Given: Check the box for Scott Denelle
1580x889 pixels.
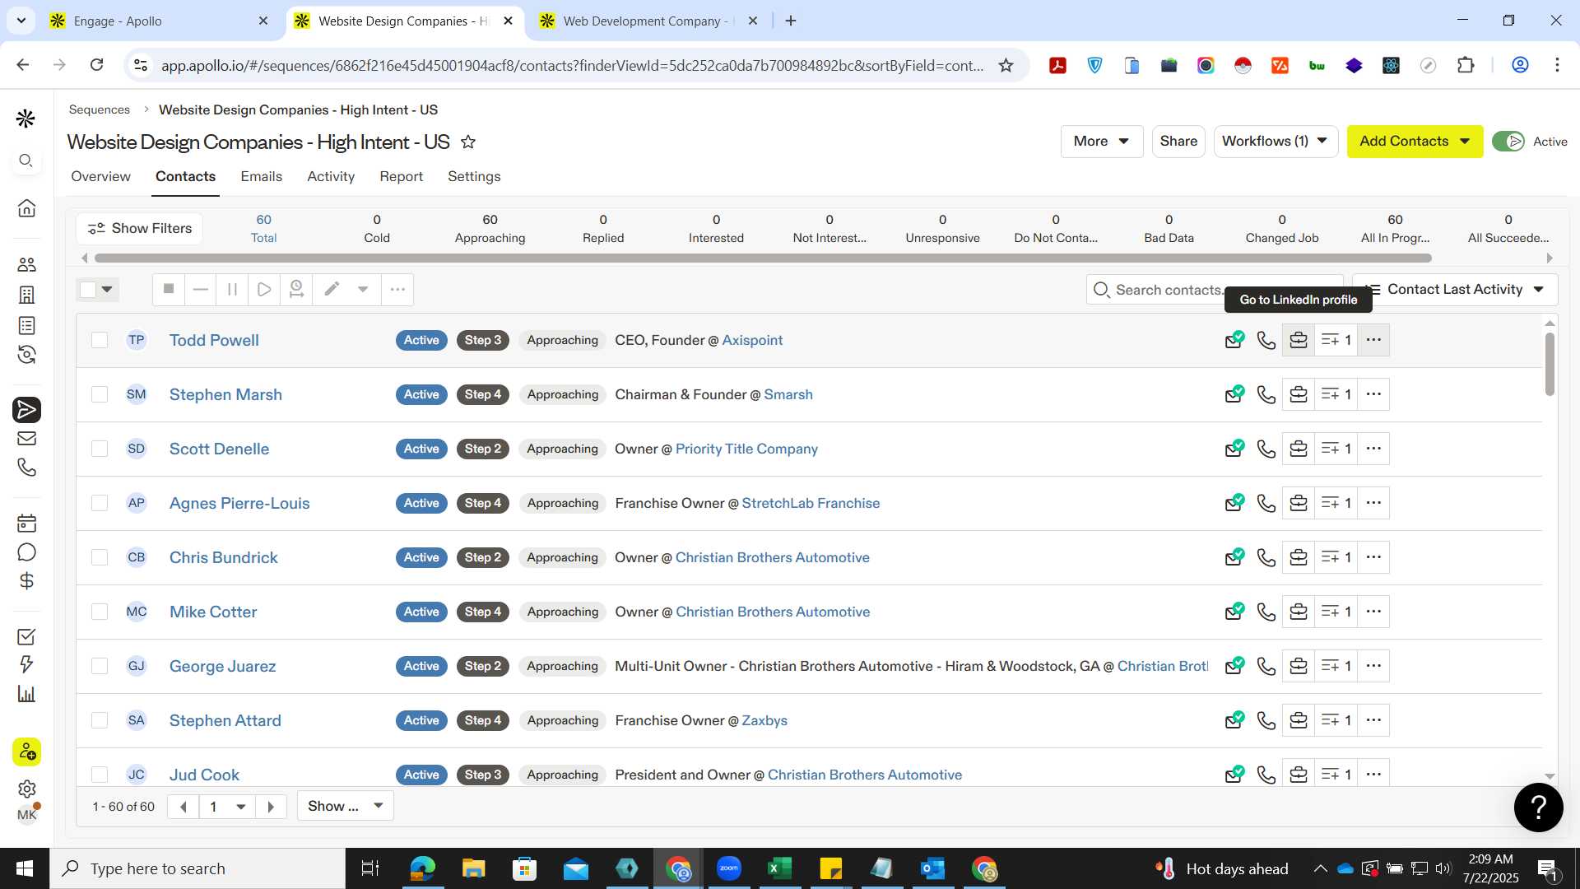Looking at the screenshot, I should 100,449.
